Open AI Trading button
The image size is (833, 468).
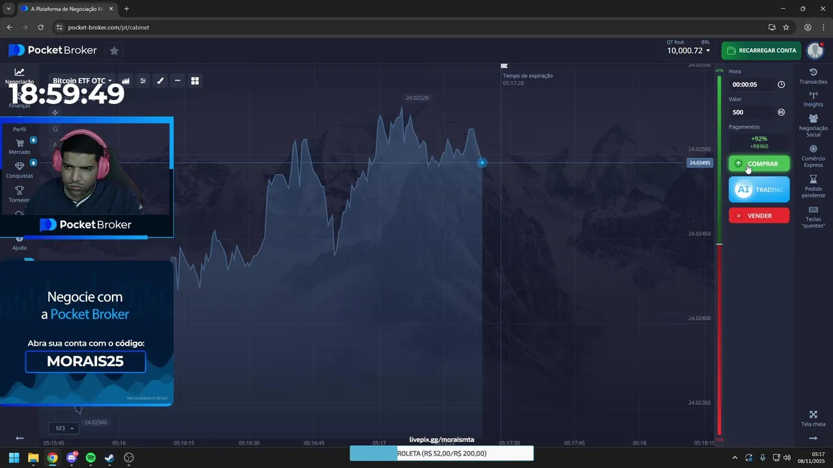coord(759,190)
